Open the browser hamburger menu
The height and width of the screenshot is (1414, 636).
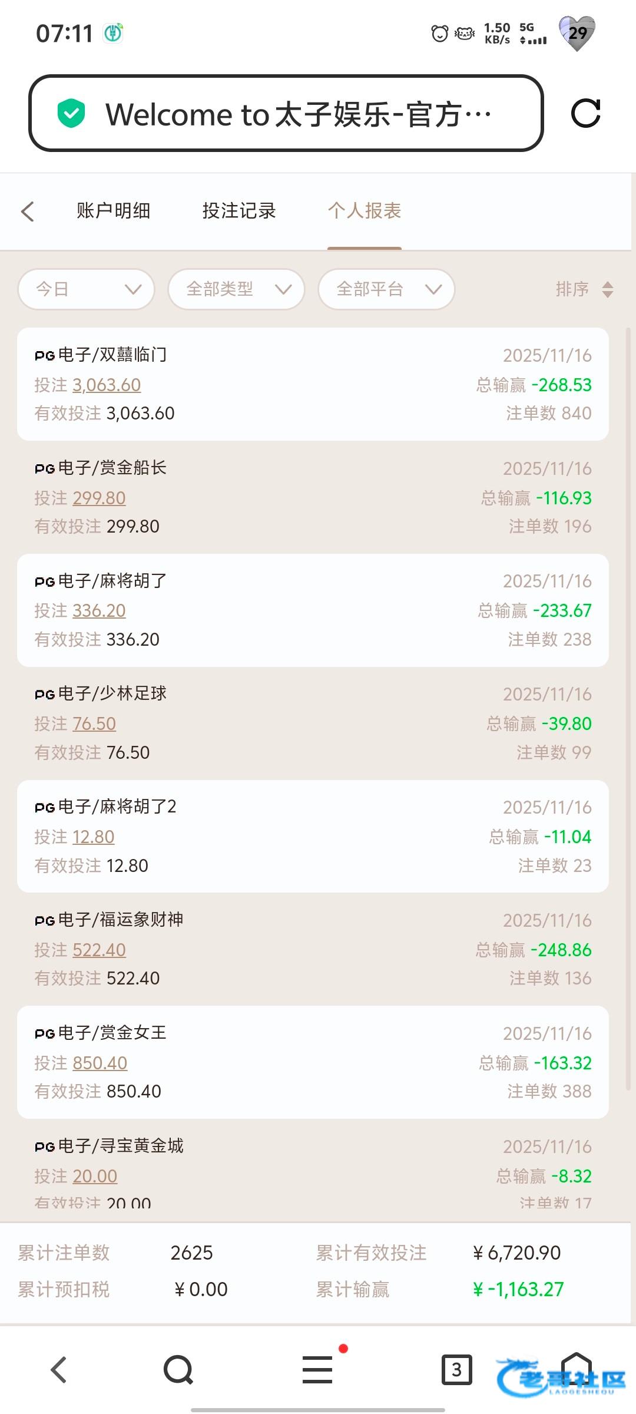click(317, 1370)
